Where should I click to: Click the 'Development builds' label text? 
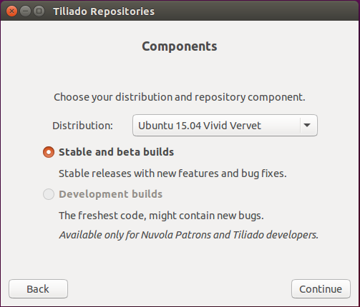point(111,194)
